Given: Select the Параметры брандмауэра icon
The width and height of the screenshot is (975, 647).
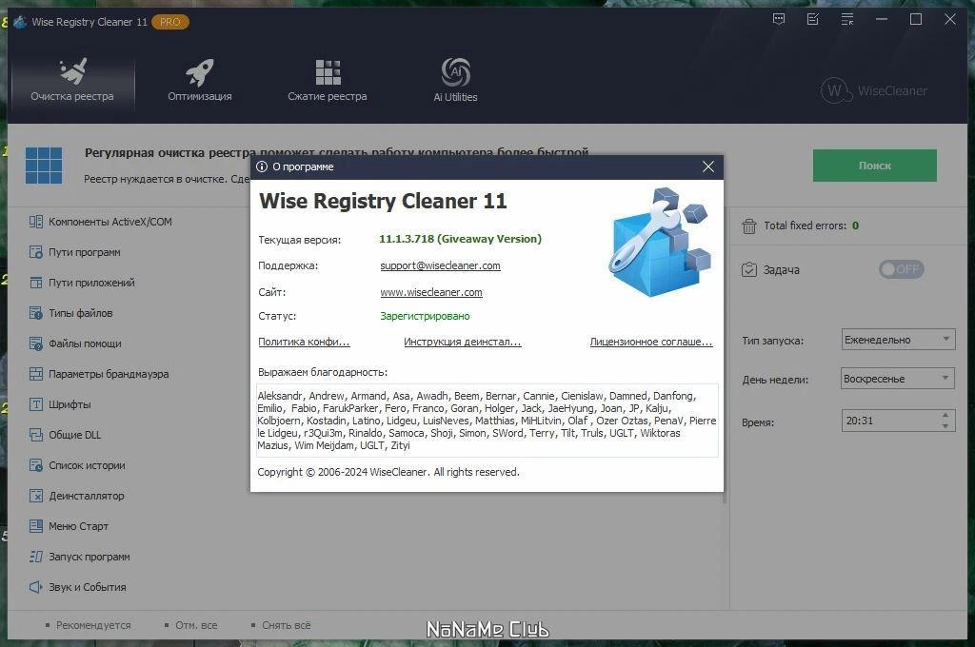Looking at the screenshot, I should click(x=36, y=374).
